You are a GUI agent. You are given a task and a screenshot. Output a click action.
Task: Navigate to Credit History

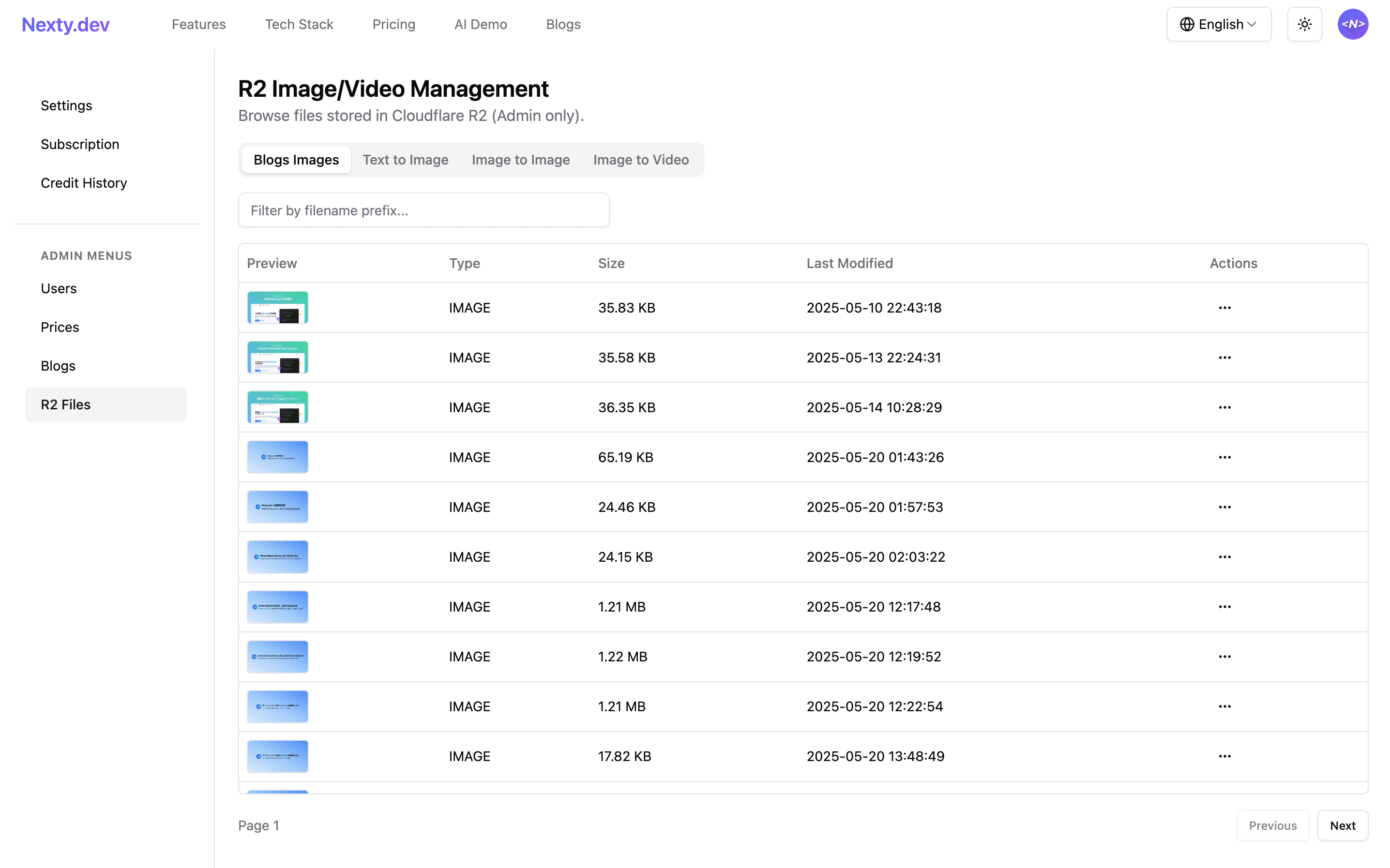point(84,182)
